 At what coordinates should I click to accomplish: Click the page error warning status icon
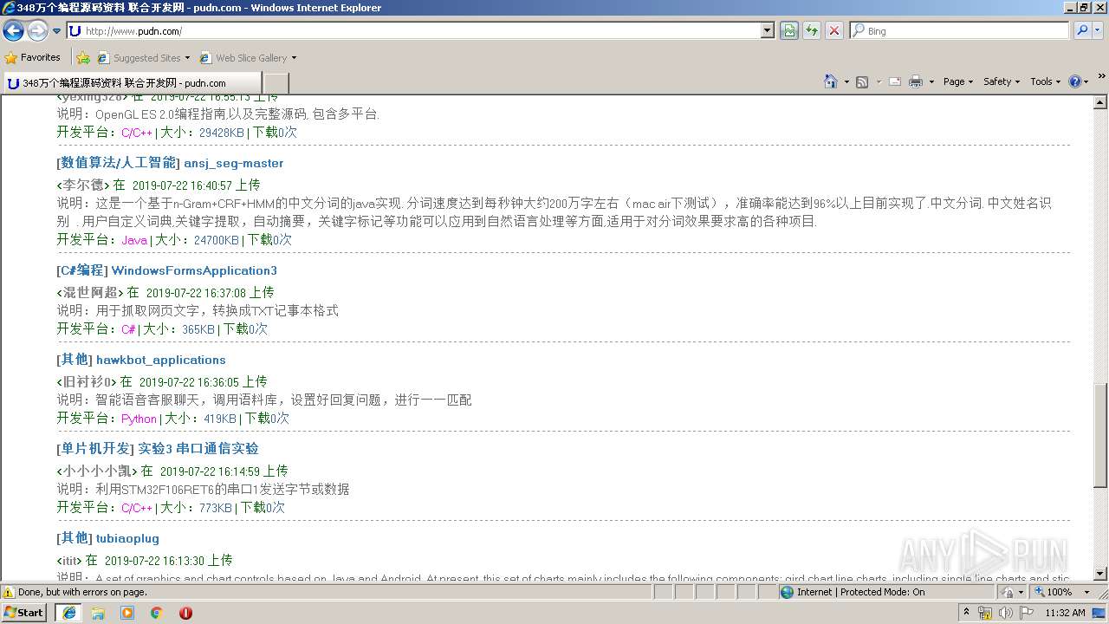pyautogui.click(x=9, y=592)
